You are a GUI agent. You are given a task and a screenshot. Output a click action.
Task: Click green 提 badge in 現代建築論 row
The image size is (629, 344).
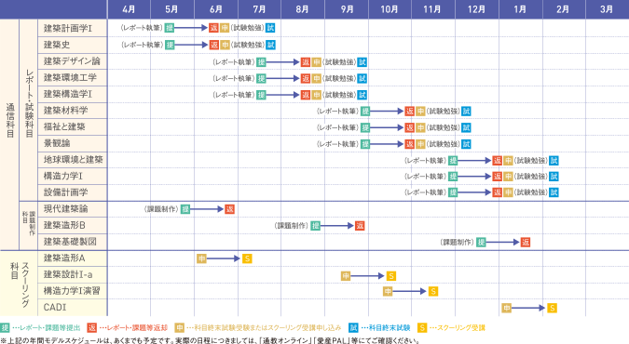[185, 209]
